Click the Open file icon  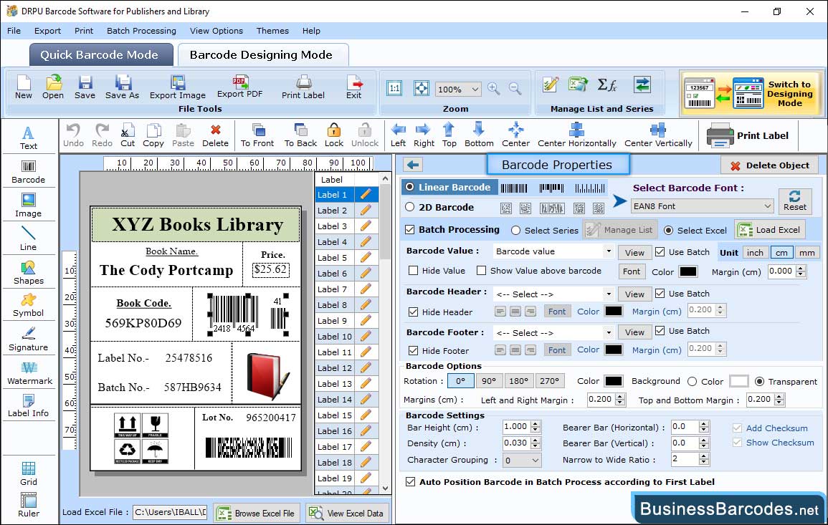(53, 87)
